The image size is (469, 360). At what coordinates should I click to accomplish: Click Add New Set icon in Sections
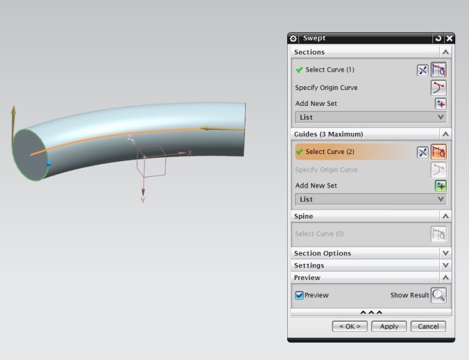tap(440, 103)
